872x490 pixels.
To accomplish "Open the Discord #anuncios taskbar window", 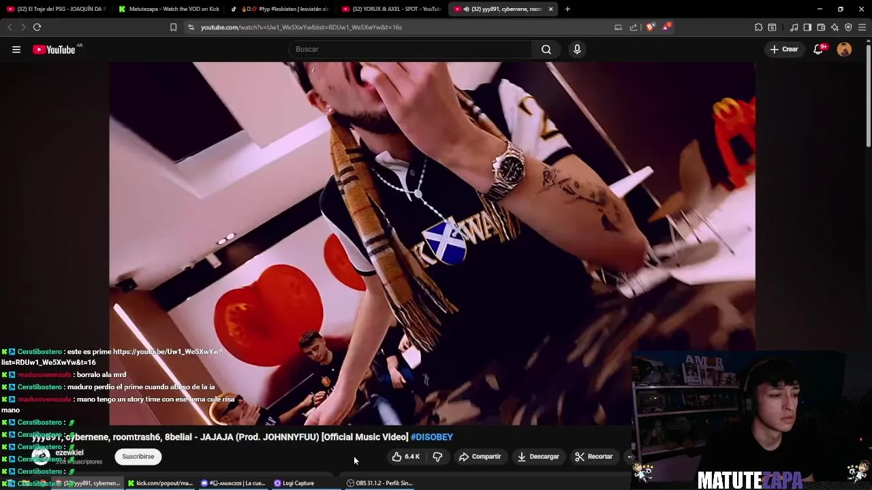I will click(x=233, y=483).
